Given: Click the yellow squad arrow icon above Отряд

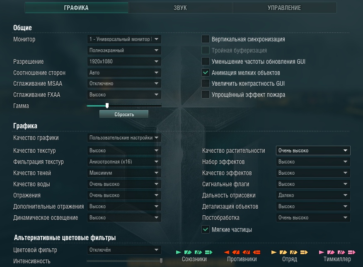Looking at the screenshot, I should coord(274,252).
